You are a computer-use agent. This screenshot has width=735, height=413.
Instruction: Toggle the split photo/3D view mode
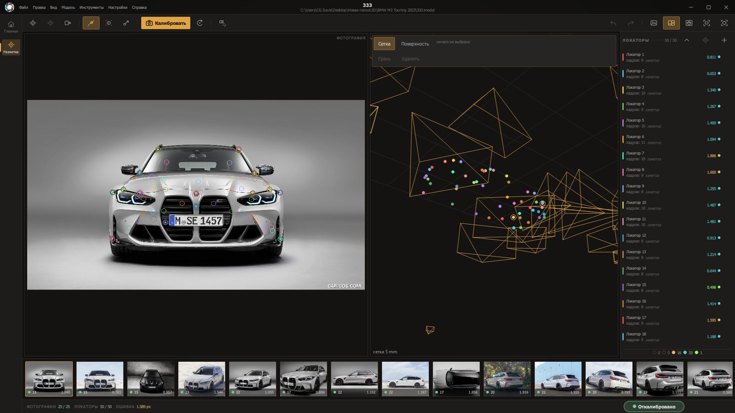(x=671, y=23)
